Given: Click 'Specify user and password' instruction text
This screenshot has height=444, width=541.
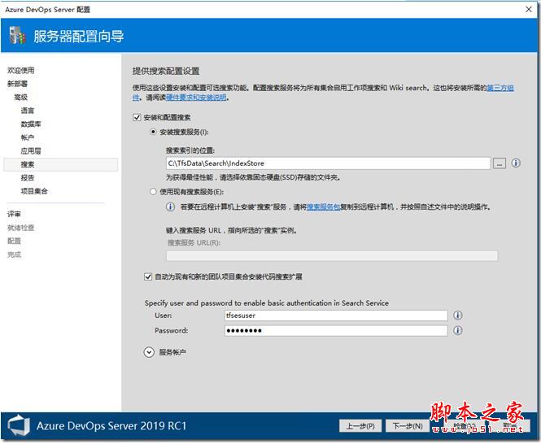Looking at the screenshot, I should tap(267, 303).
